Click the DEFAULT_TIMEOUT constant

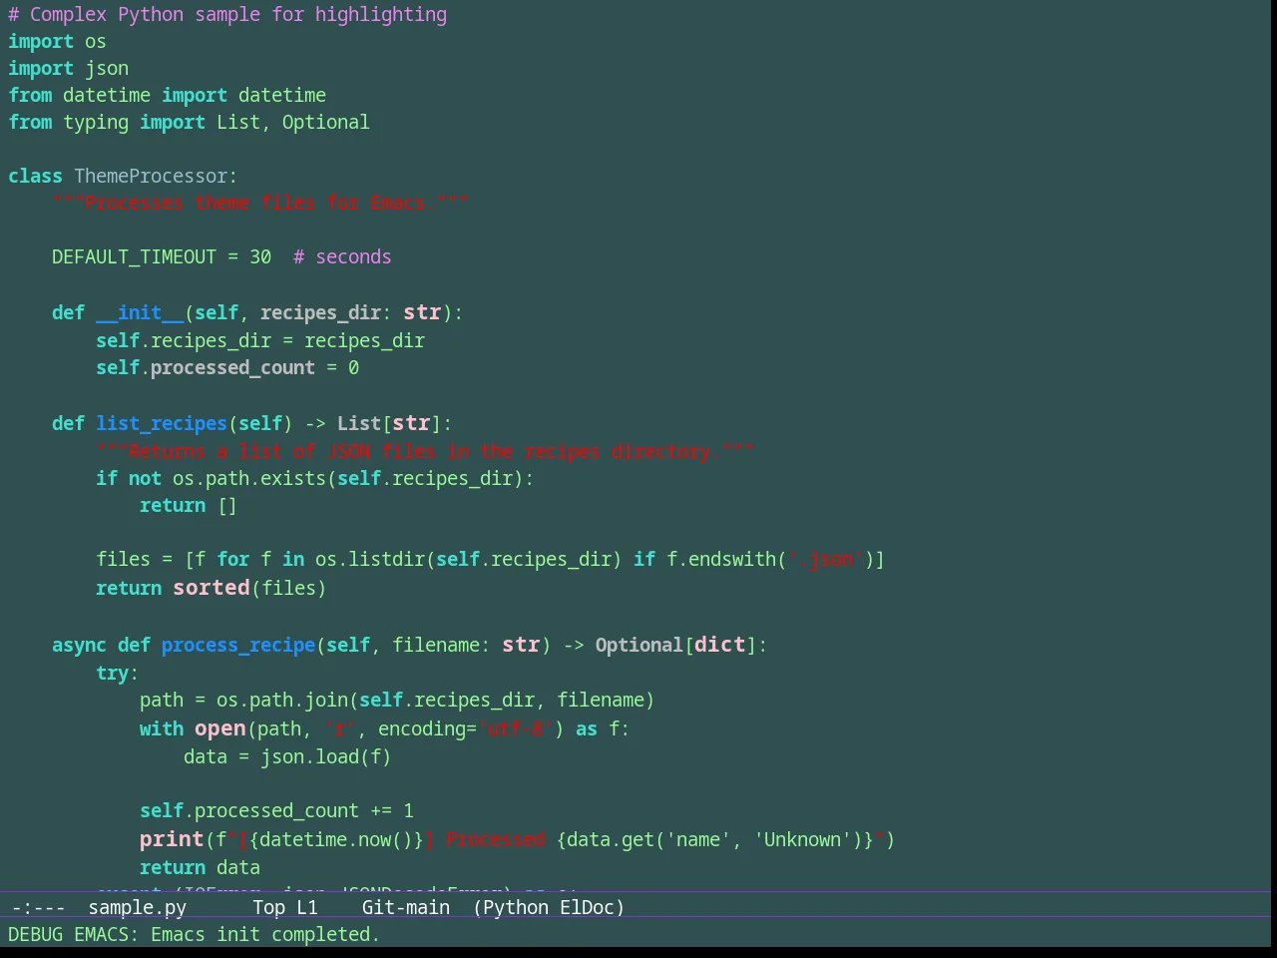pos(134,256)
